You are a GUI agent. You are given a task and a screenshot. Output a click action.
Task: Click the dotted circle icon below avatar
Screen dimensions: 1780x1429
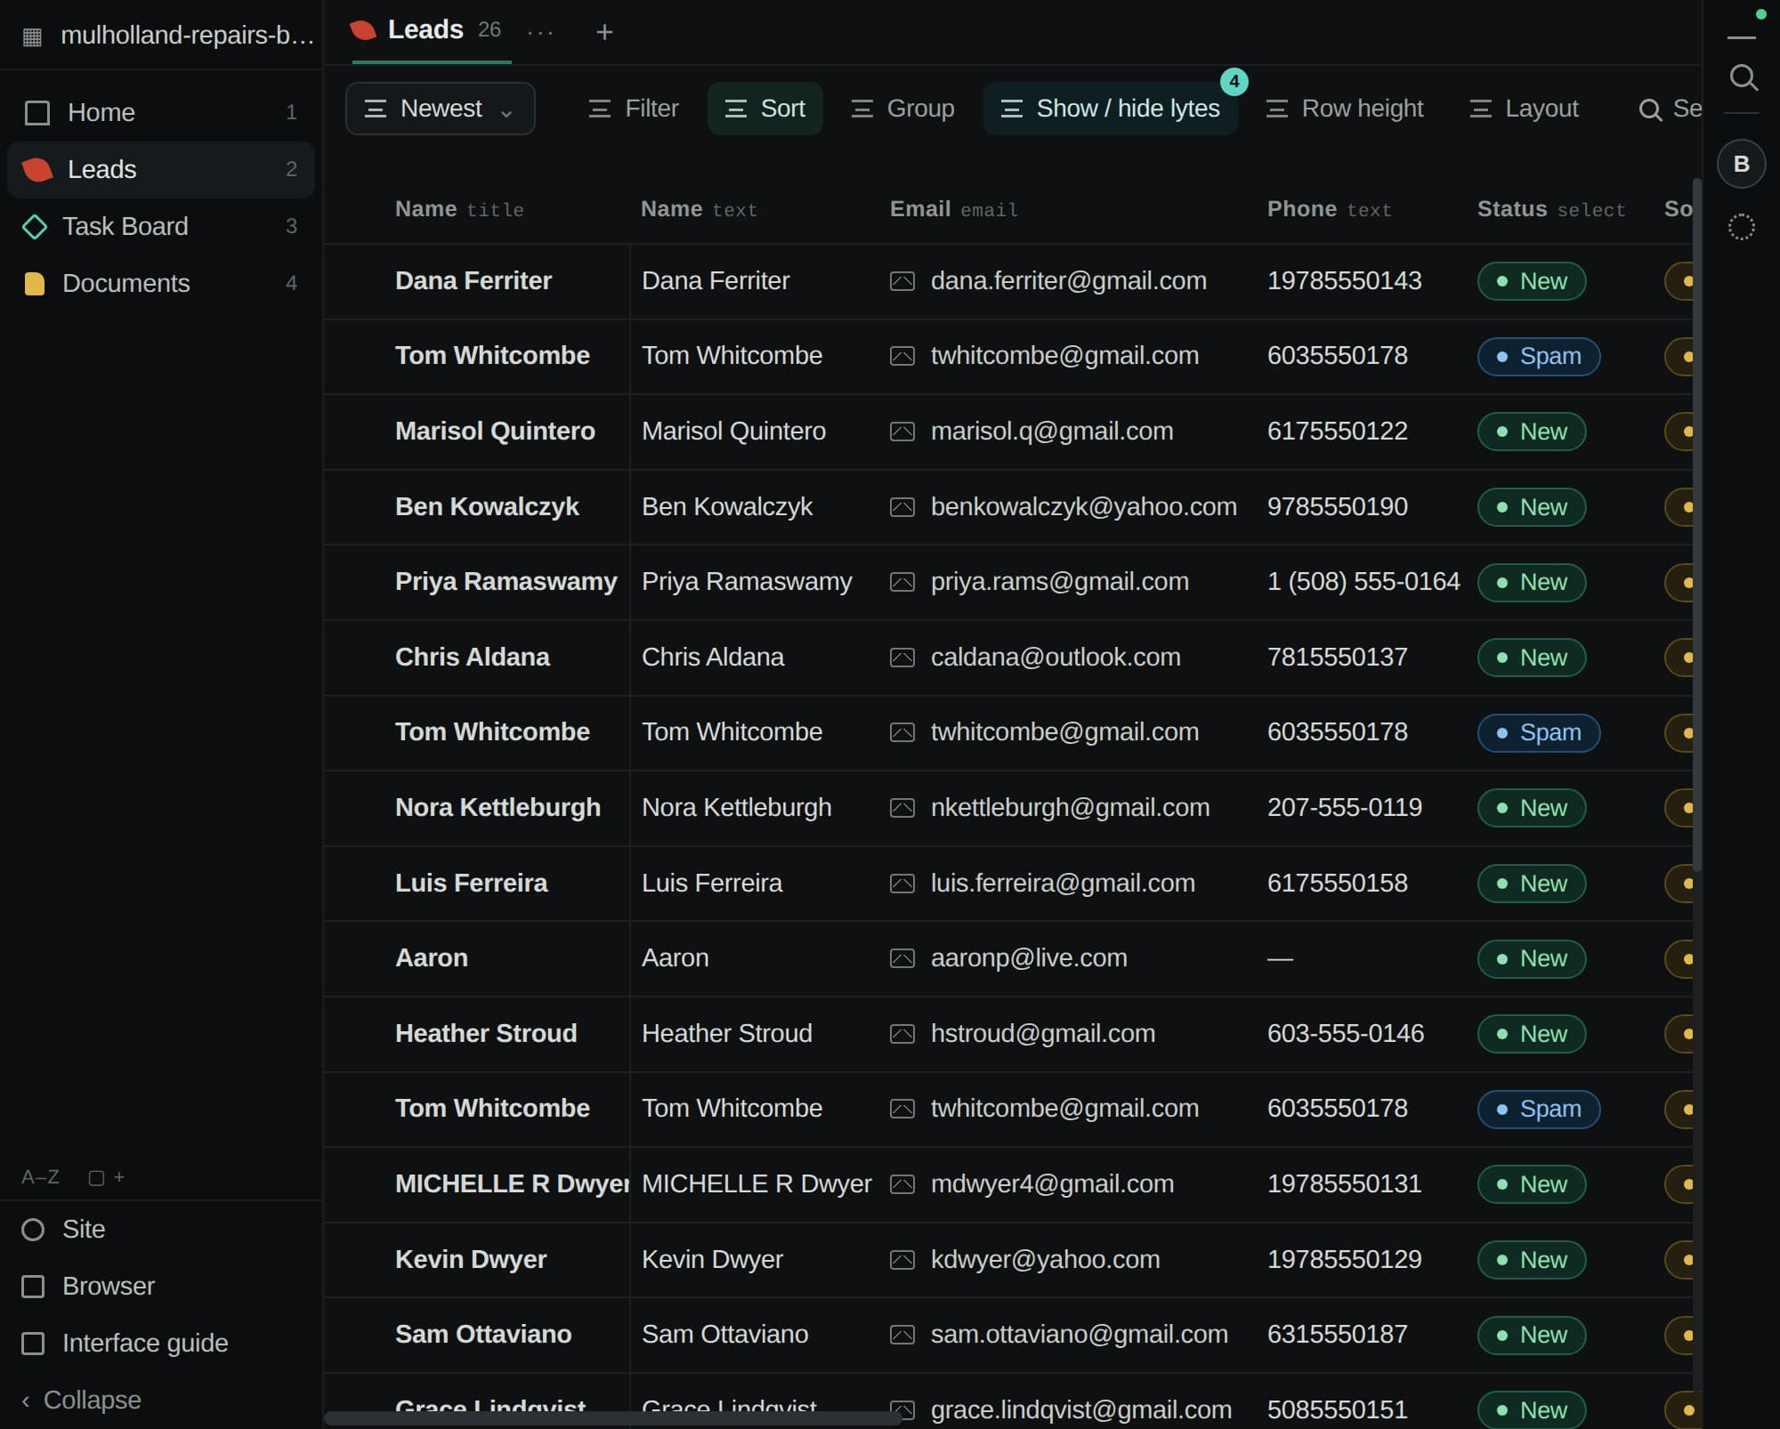coord(1741,227)
